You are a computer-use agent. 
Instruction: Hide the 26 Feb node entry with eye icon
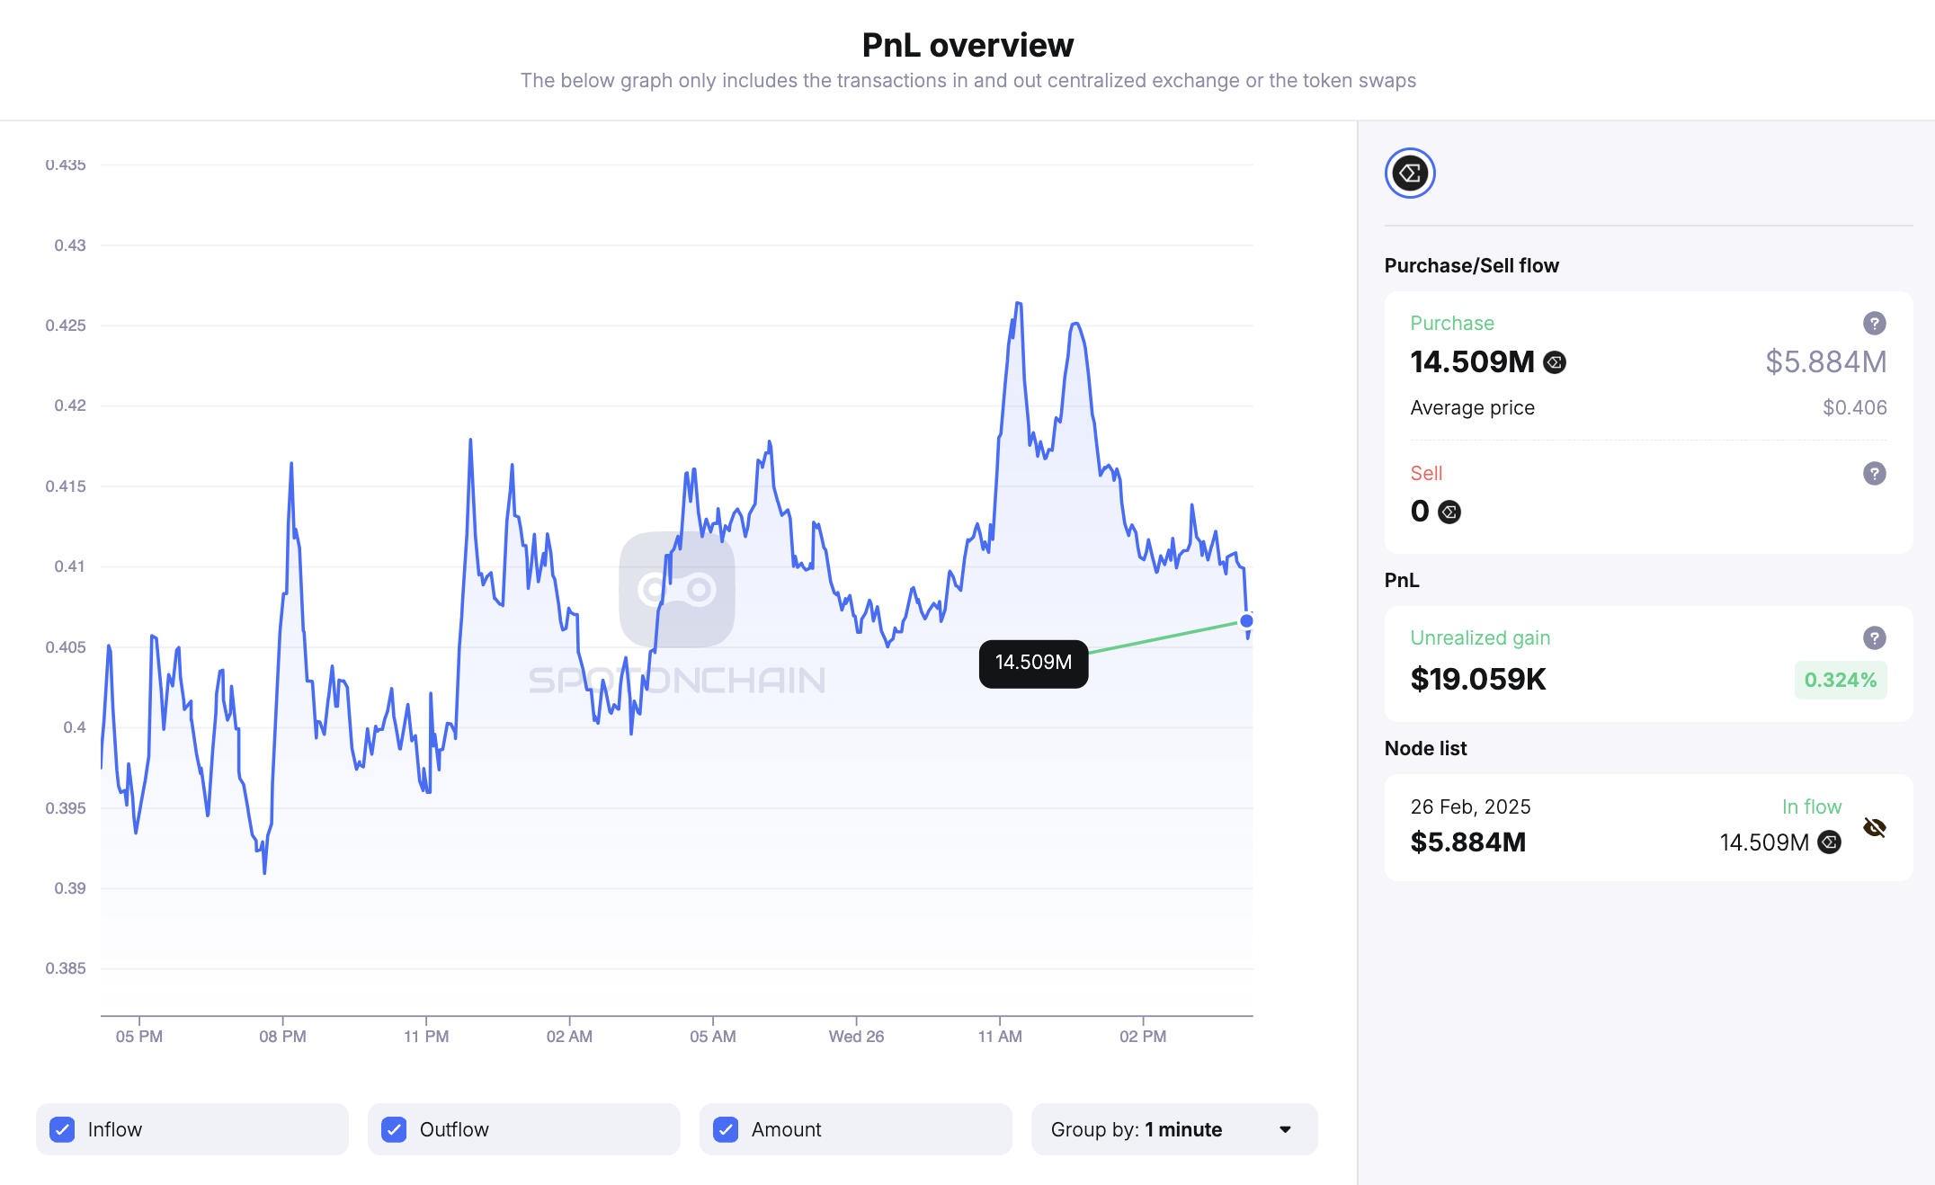tap(1875, 827)
